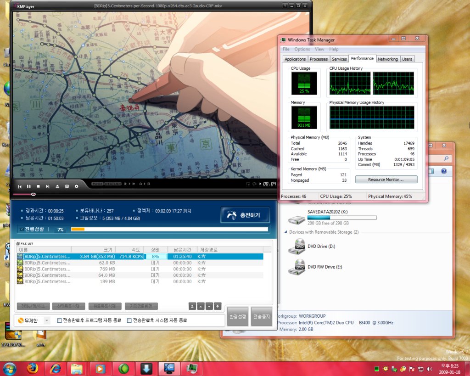Open the Windows Start orb
Viewport: 470px width, 376px height.
coord(10,369)
